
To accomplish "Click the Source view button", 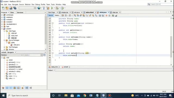I will [51, 15].
